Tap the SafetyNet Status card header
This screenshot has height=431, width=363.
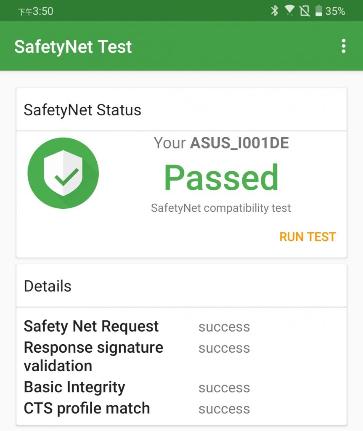pos(82,110)
